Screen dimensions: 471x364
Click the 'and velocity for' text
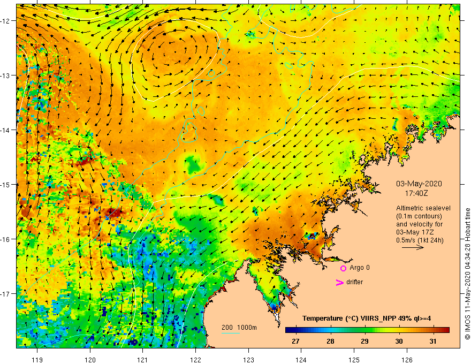(x=419, y=224)
